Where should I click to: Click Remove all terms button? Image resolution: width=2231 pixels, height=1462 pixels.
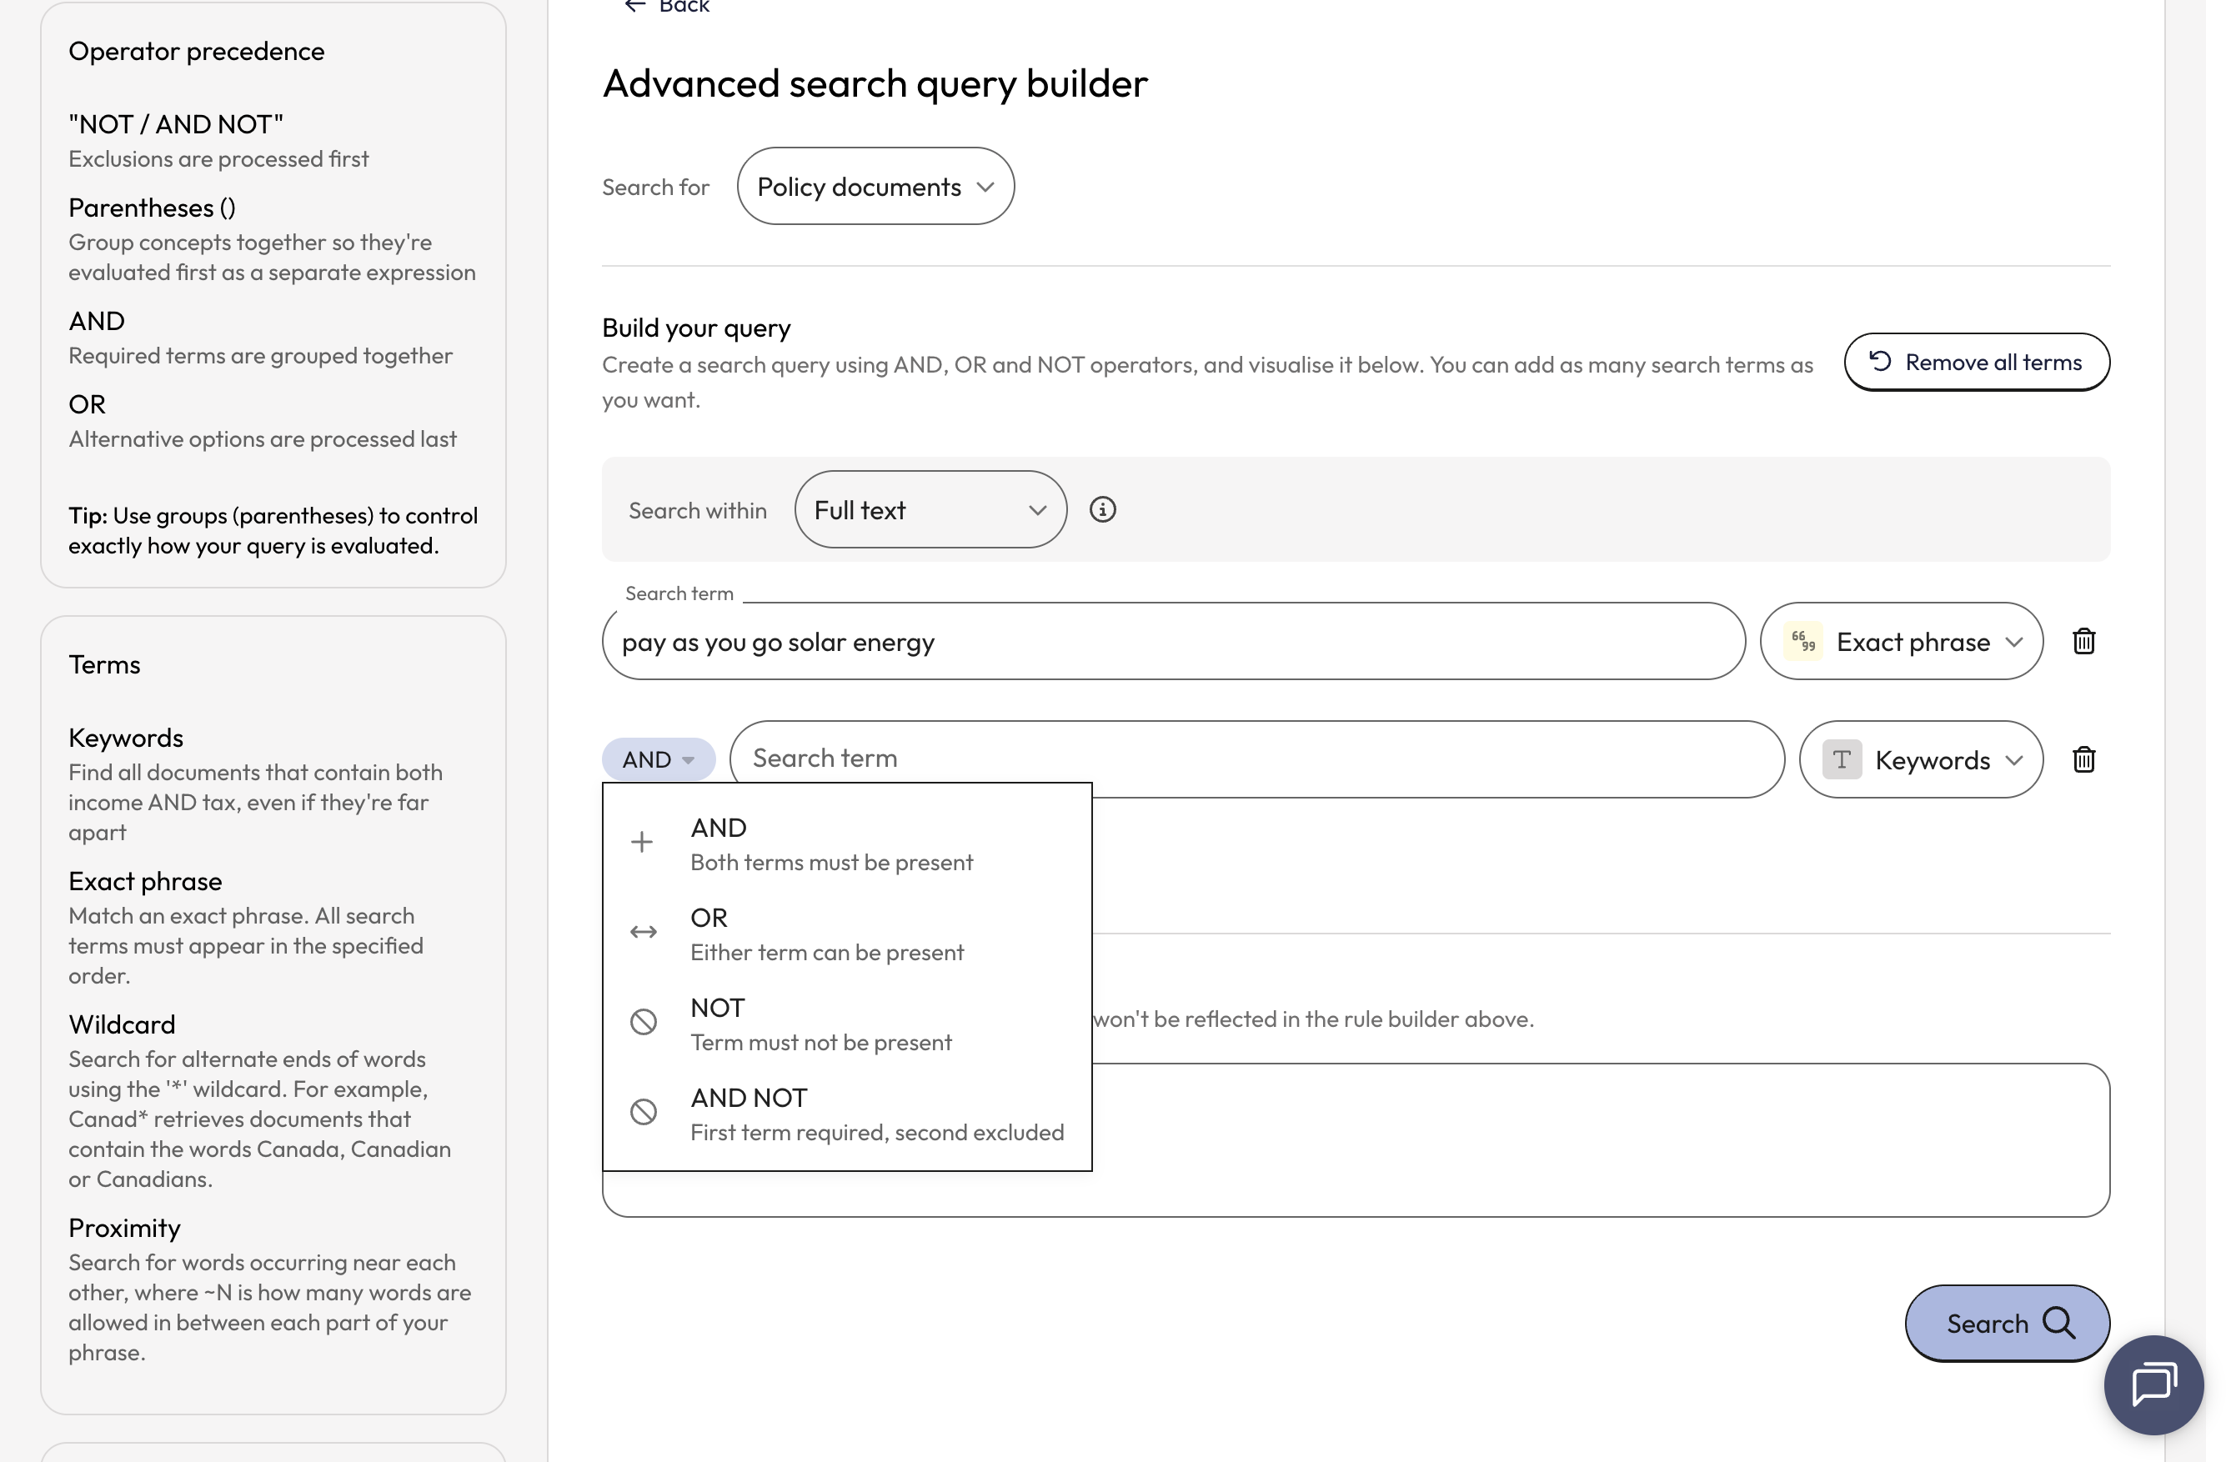(x=1976, y=362)
